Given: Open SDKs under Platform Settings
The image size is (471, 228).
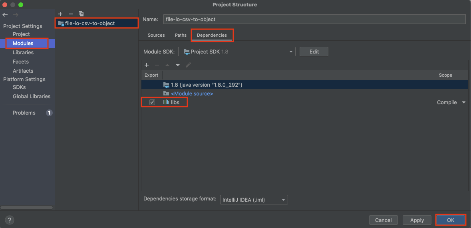Looking at the screenshot, I should click(19, 87).
